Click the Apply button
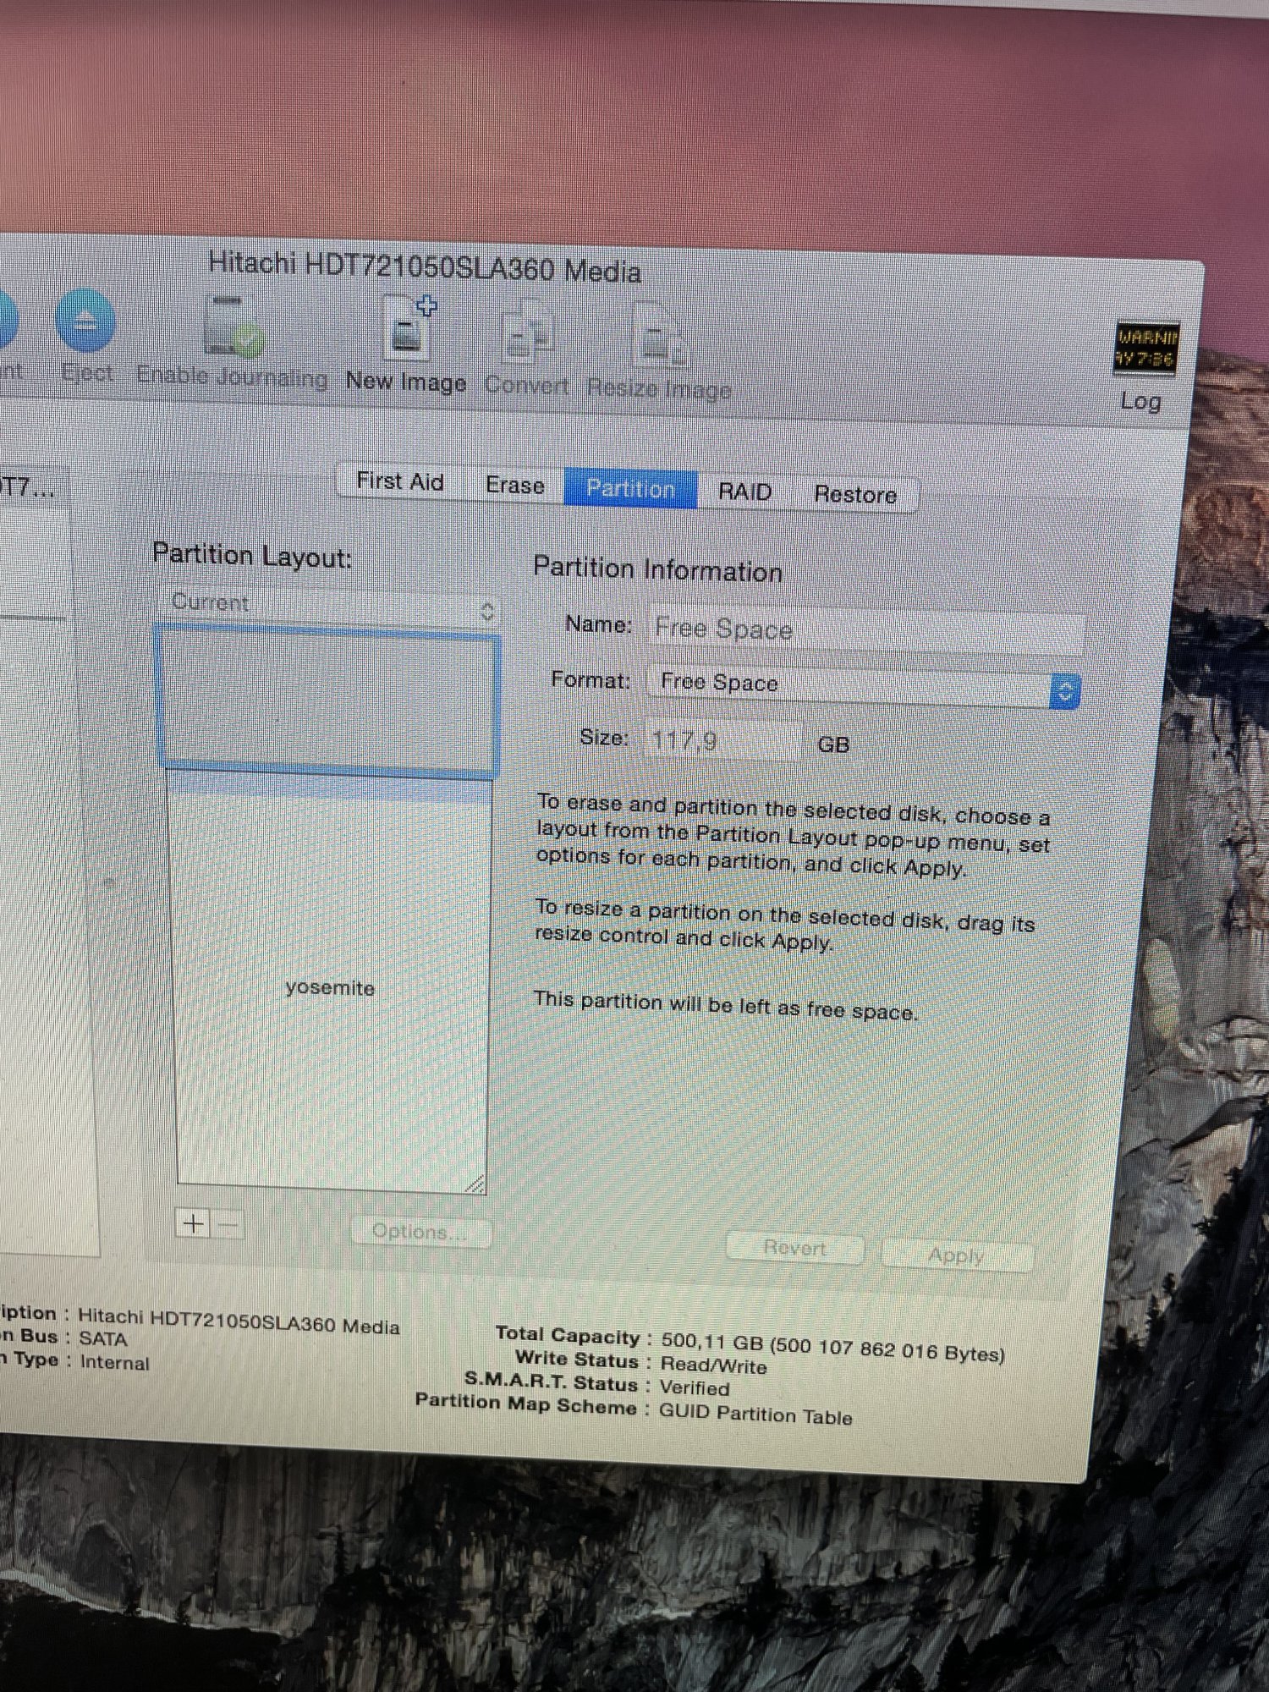The image size is (1269, 1692). 957,1255
